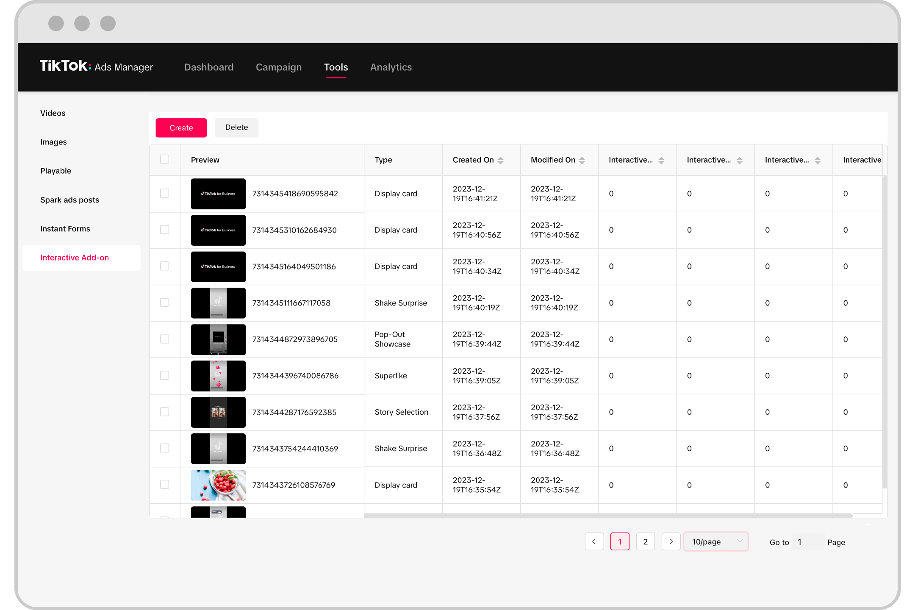This screenshot has height=610, width=915.
Task: Check the row 7314343726108576769 checkbox
Action: [165, 485]
